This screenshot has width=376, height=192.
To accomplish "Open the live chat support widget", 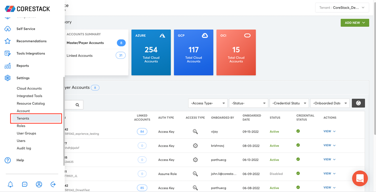I will pyautogui.click(x=360, y=178).
